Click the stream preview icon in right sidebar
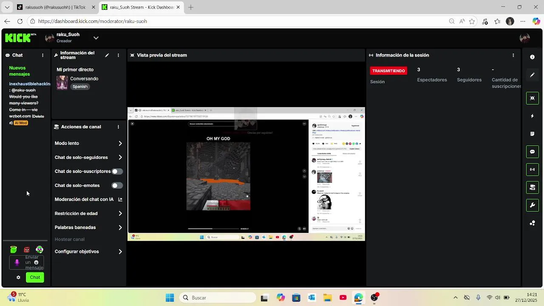The width and height of the screenshot is (544, 306). 533,98
